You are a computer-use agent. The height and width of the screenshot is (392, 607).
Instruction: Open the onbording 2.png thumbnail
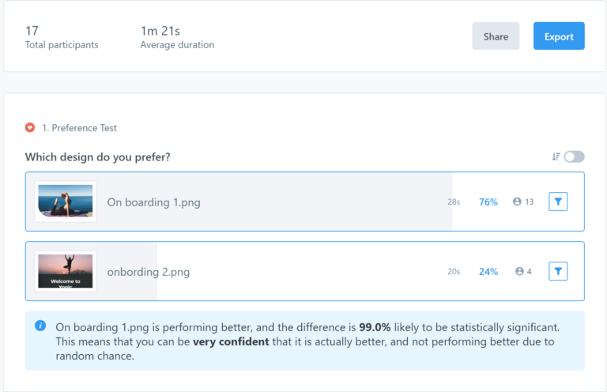pyautogui.click(x=66, y=271)
